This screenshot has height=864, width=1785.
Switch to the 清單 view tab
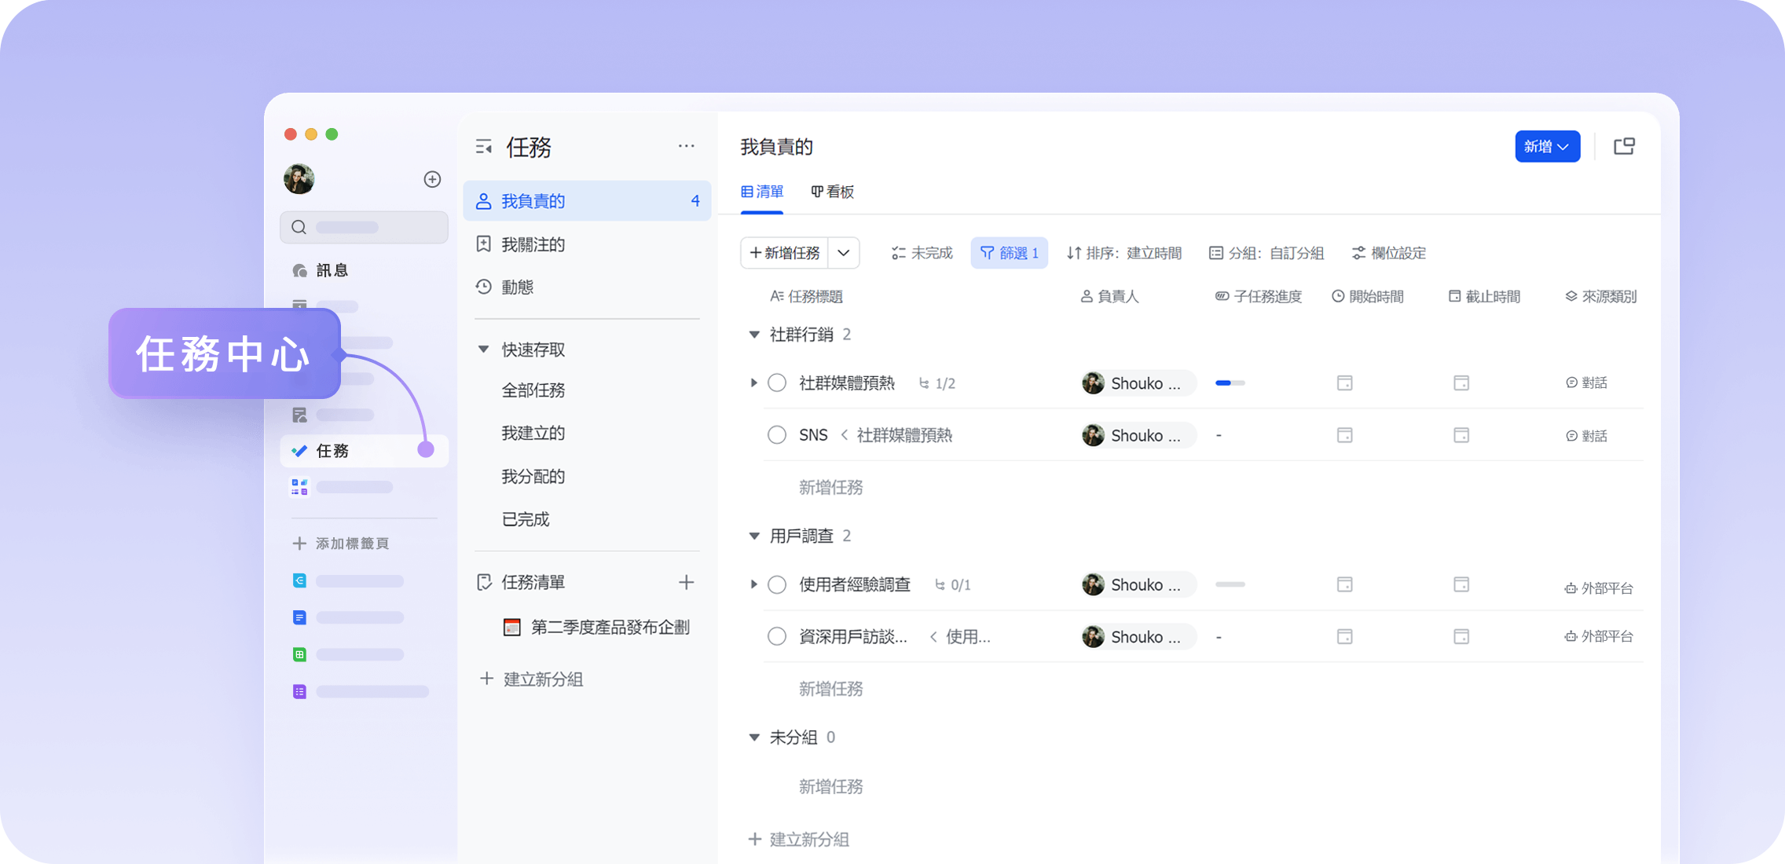[x=762, y=192]
